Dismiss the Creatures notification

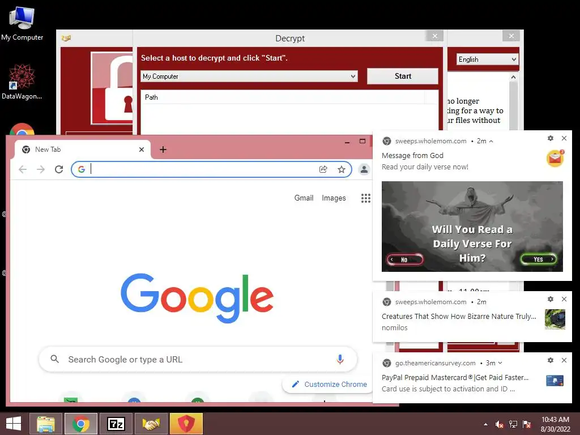pyautogui.click(x=564, y=299)
